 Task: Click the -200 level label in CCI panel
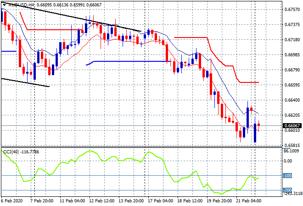[x=288, y=190]
